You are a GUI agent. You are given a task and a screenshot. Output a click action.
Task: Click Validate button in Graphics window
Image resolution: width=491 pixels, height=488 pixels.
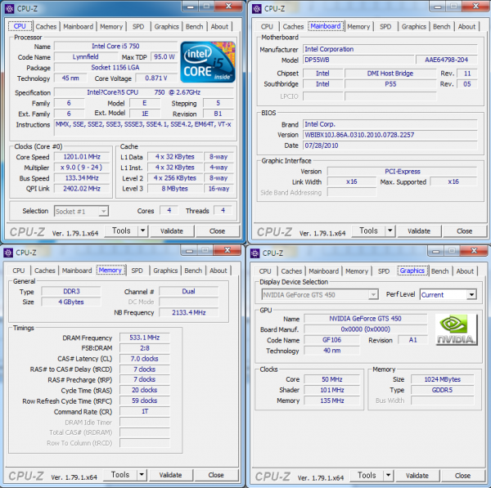click(417, 476)
